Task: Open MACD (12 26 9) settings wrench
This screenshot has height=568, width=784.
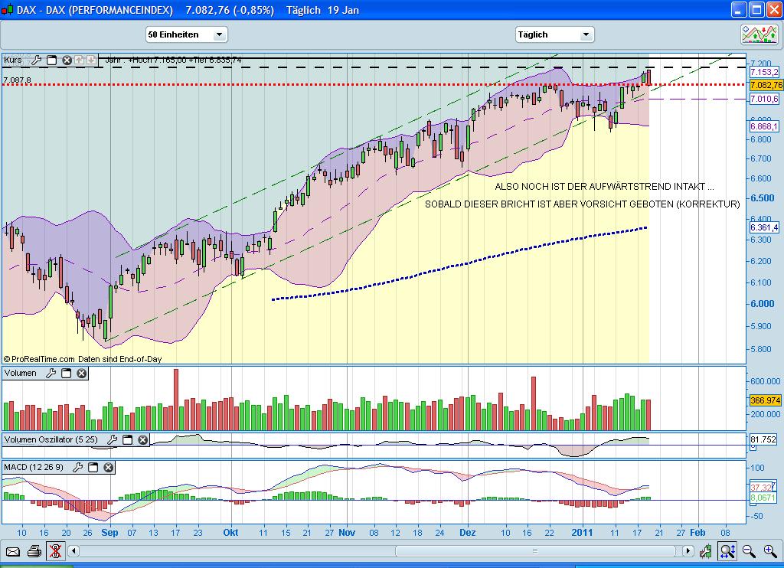Action: click(x=79, y=468)
